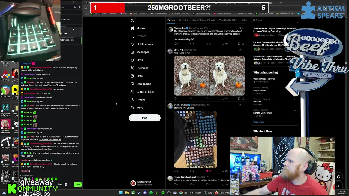Open Novacotton profile avatar
This screenshot has width=349, height=196.
(170, 30)
